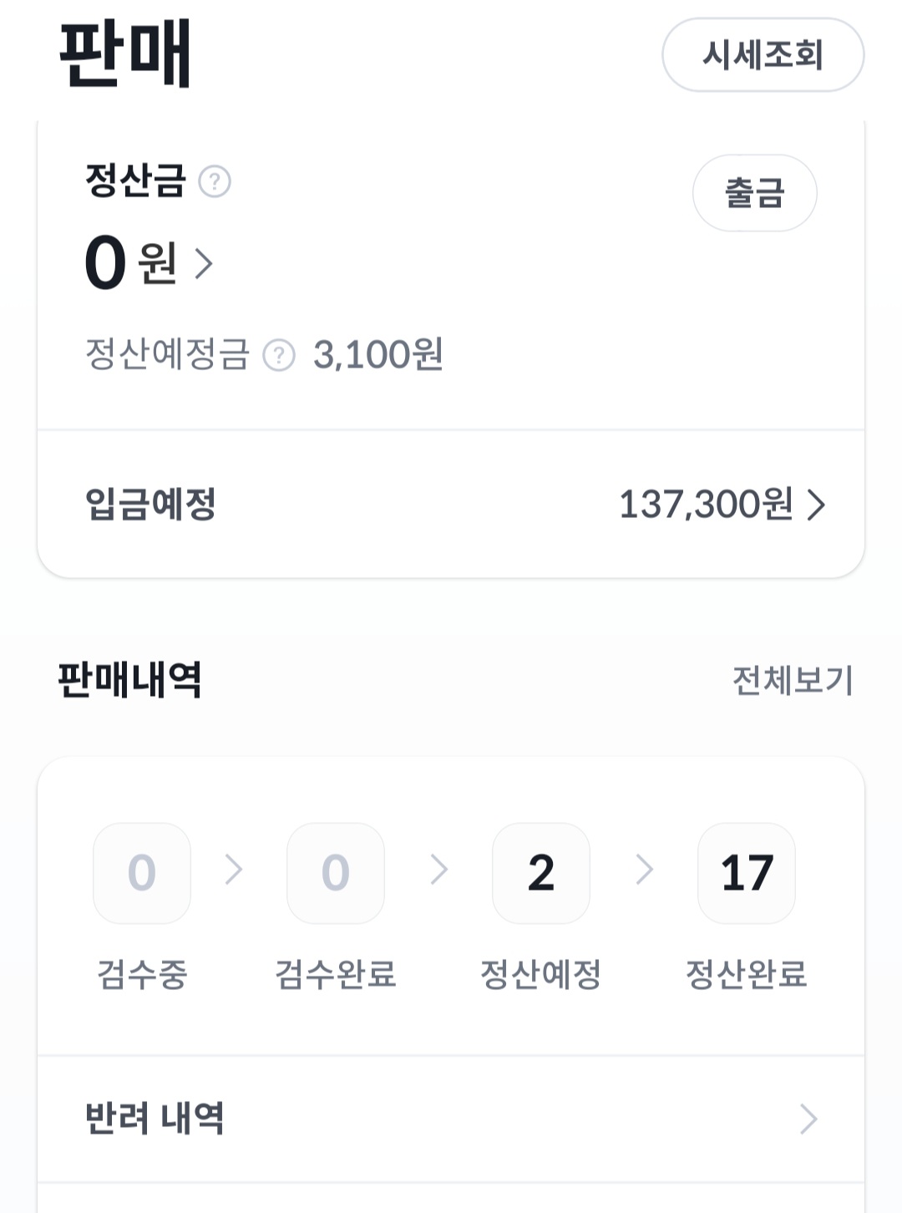Open the chevron beside 0 원
The width and height of the screenshot is (902, 1213).
pos(204,263)
